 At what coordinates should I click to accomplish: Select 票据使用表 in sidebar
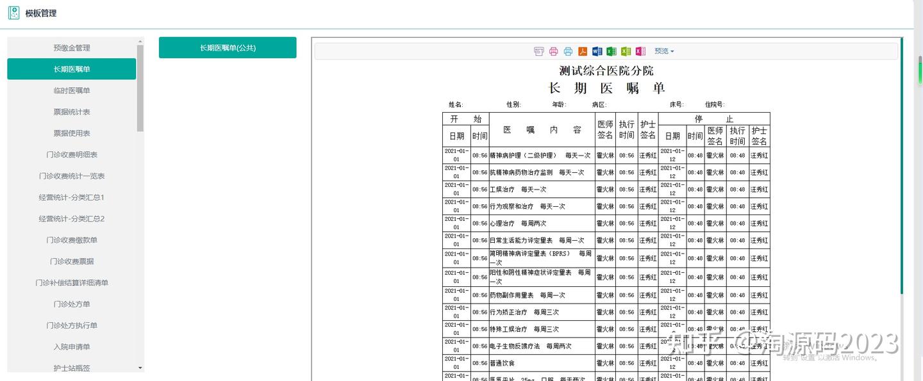coord(72,133)
